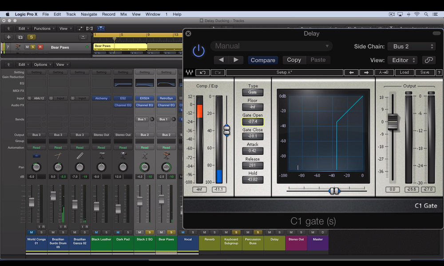Toggle the global Solo button in track header
444x266 pixels.
point(32,37)
